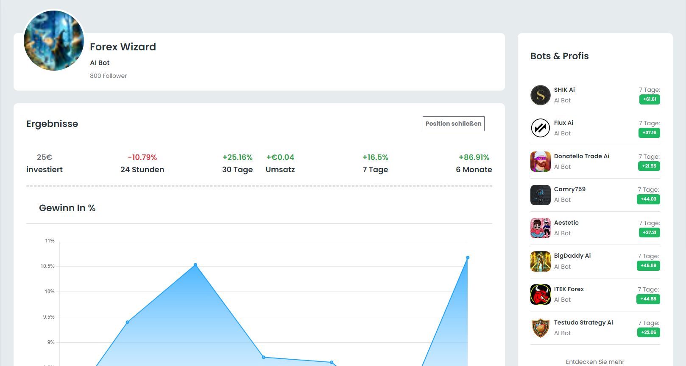This screenshot has width=686, height=366.
Task: Click the 800 Follower text
Action: tap(109, 76)
